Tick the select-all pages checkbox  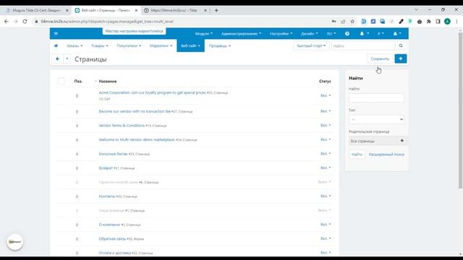pos(61,81)
